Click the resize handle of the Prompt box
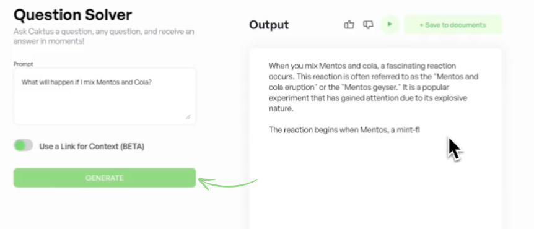Image resolution: width=534 pixels, height=229 pixels. [188, 117]
